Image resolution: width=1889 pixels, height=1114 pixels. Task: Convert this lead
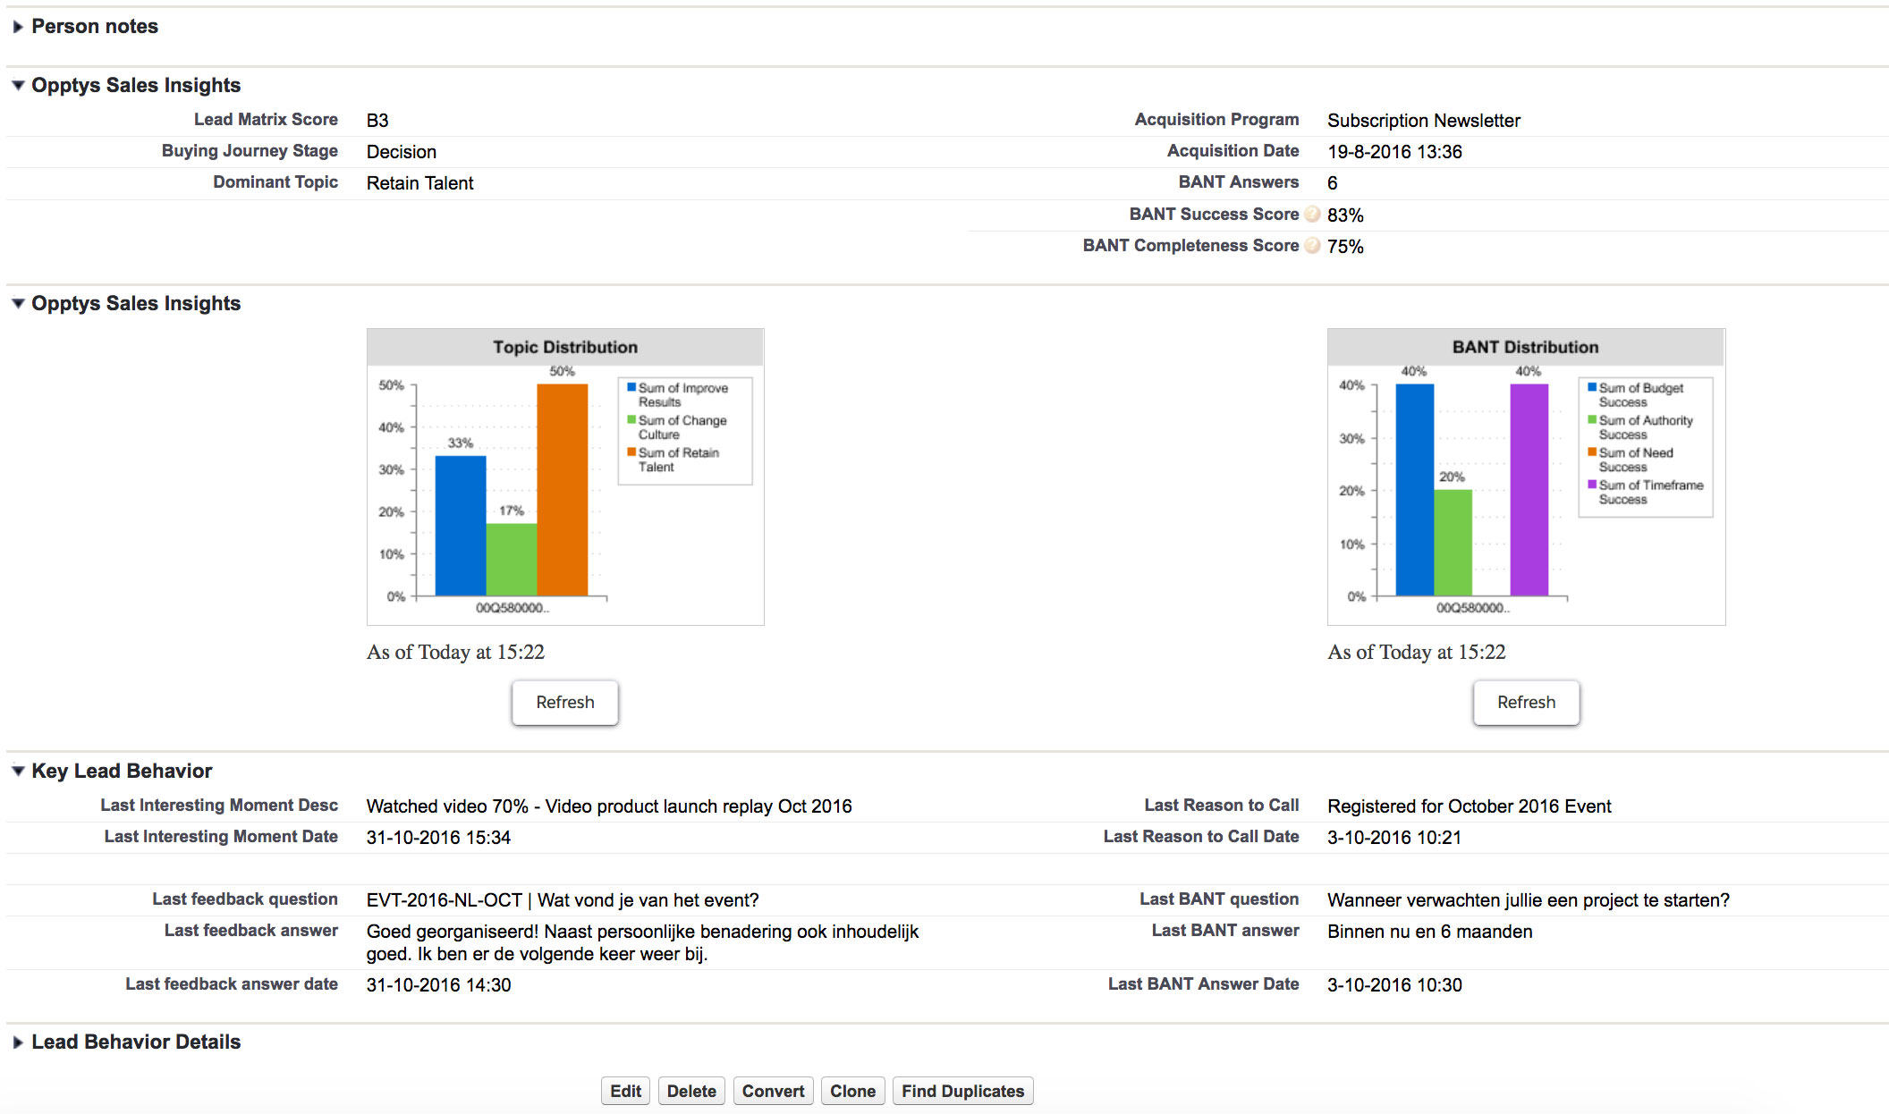(x=773, y=1091)
